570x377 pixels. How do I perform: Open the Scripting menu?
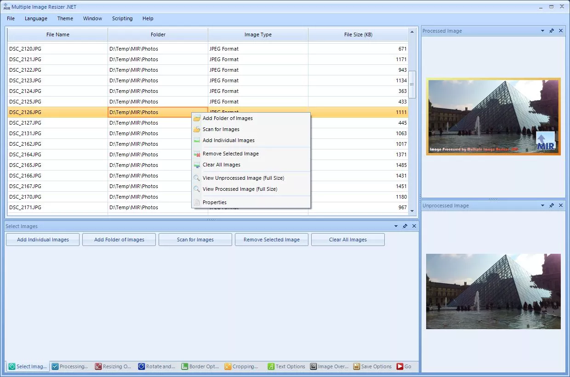coord(122,18)
